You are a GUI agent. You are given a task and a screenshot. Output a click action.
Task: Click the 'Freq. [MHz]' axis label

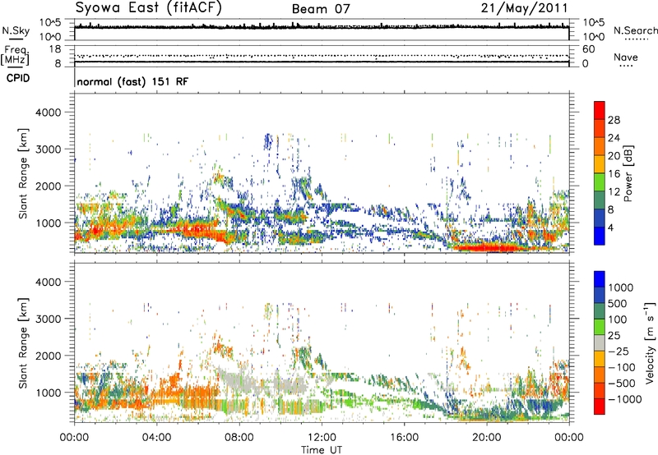click(x=15, y=56)
